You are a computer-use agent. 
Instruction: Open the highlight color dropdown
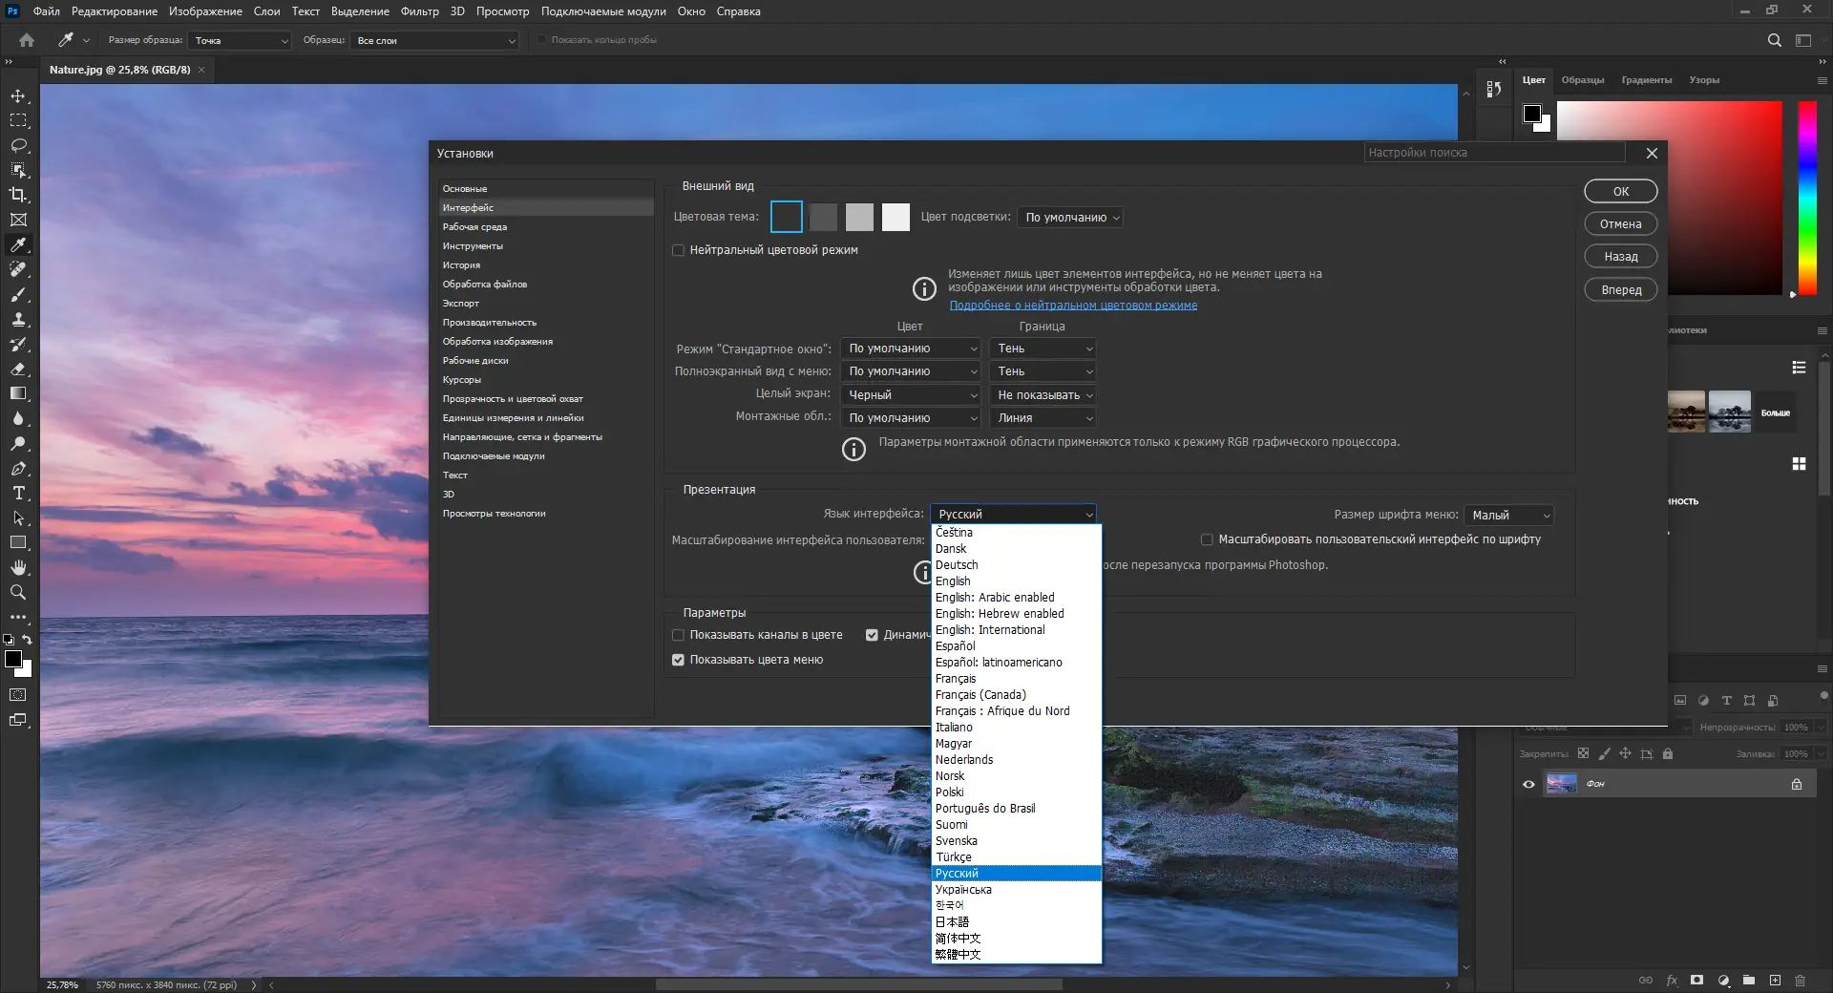point(1070,218)
